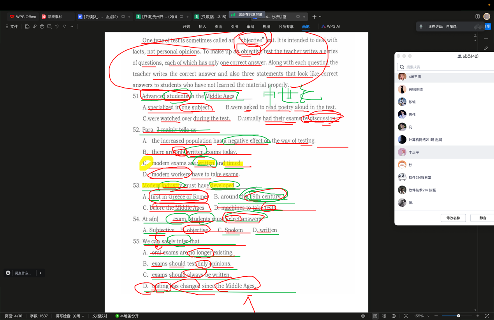This screenshot has height=320, width=494.
Task: Open the WPS AI assistant
Action: point(331,27)
